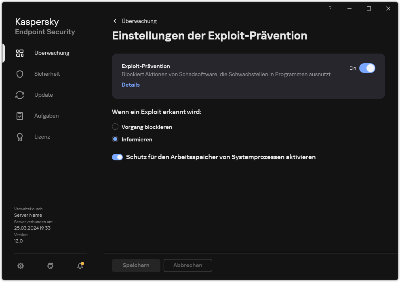Disable the Exploit-Prävention toggle
Screen dimensions: 400x282
click(368, 68)
